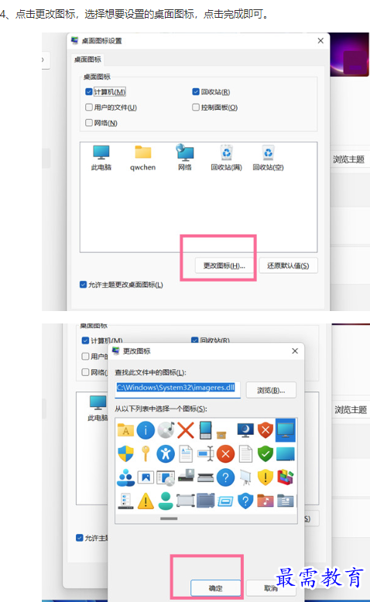
Task: Select the 回收站(空) icon
Action: [x=268, y=157]
